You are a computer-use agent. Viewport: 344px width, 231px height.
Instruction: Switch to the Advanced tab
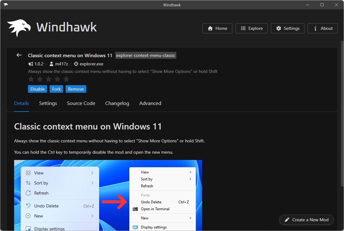[x=150, y=103]
